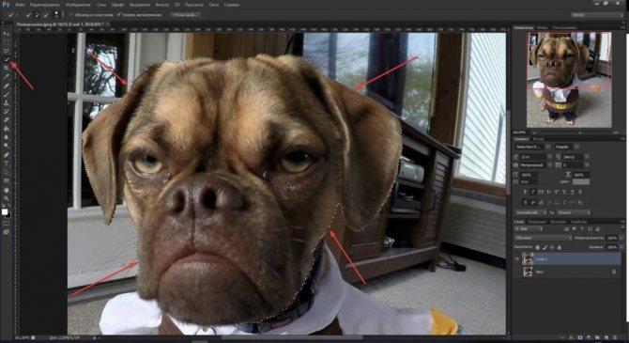Select the Clone Stamp tool
Screen dimensions: 629x343
click(6, 102)
